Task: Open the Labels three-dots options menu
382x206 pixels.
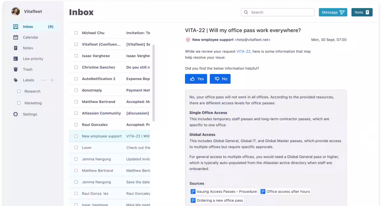Action: pos(44,80)
